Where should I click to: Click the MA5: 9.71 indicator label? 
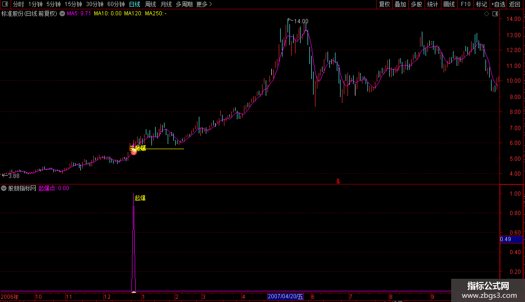pyautogui.click(x=79, y=13)
